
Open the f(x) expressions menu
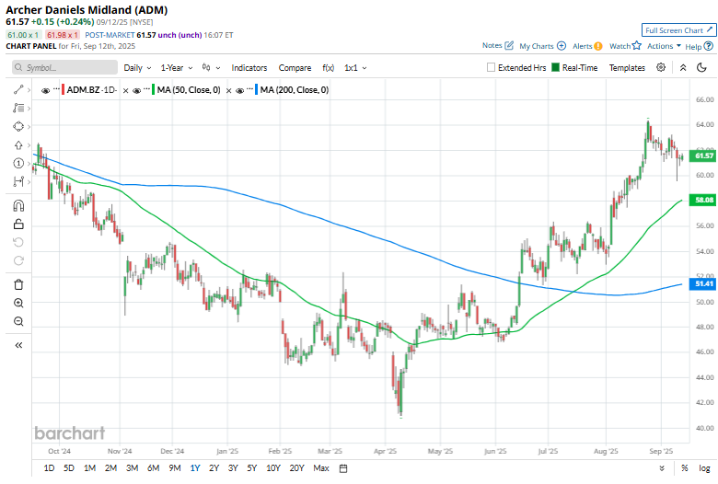[329, 68]
